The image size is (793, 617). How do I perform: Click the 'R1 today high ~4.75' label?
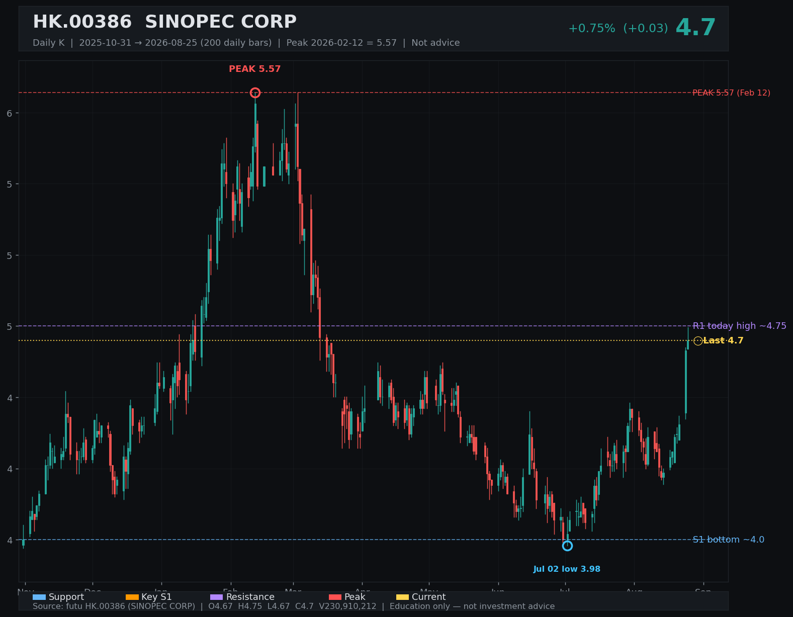pyautogui.click(x=739, y=326)
